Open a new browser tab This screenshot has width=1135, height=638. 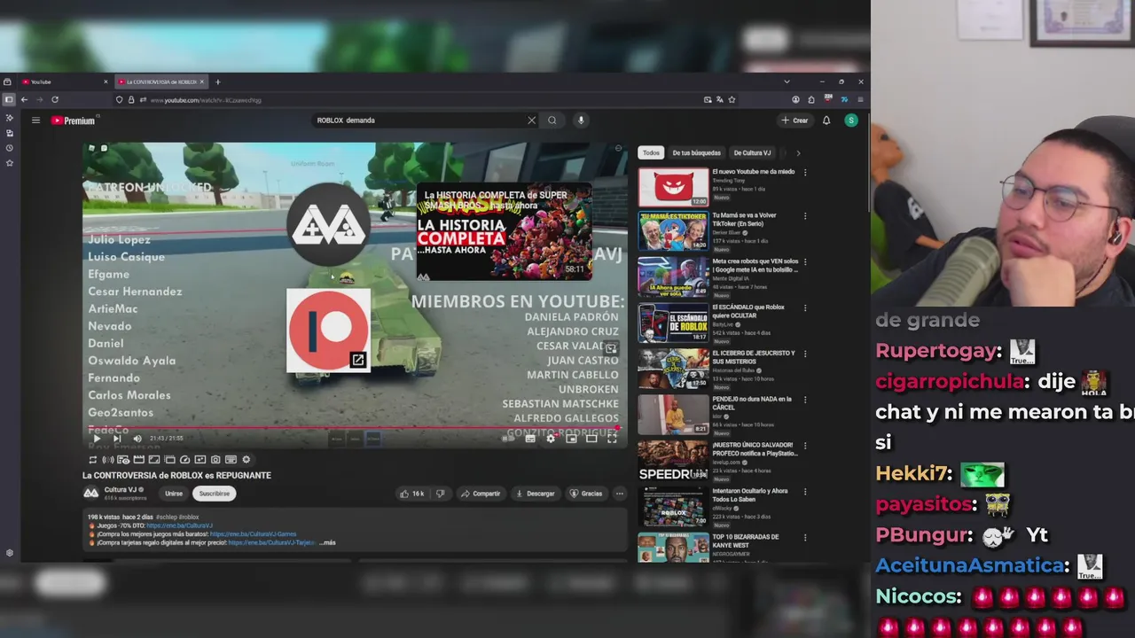tap(217, 82)
